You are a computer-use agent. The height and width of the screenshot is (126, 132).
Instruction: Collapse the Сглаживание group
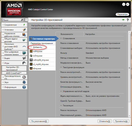pos(61,38)
